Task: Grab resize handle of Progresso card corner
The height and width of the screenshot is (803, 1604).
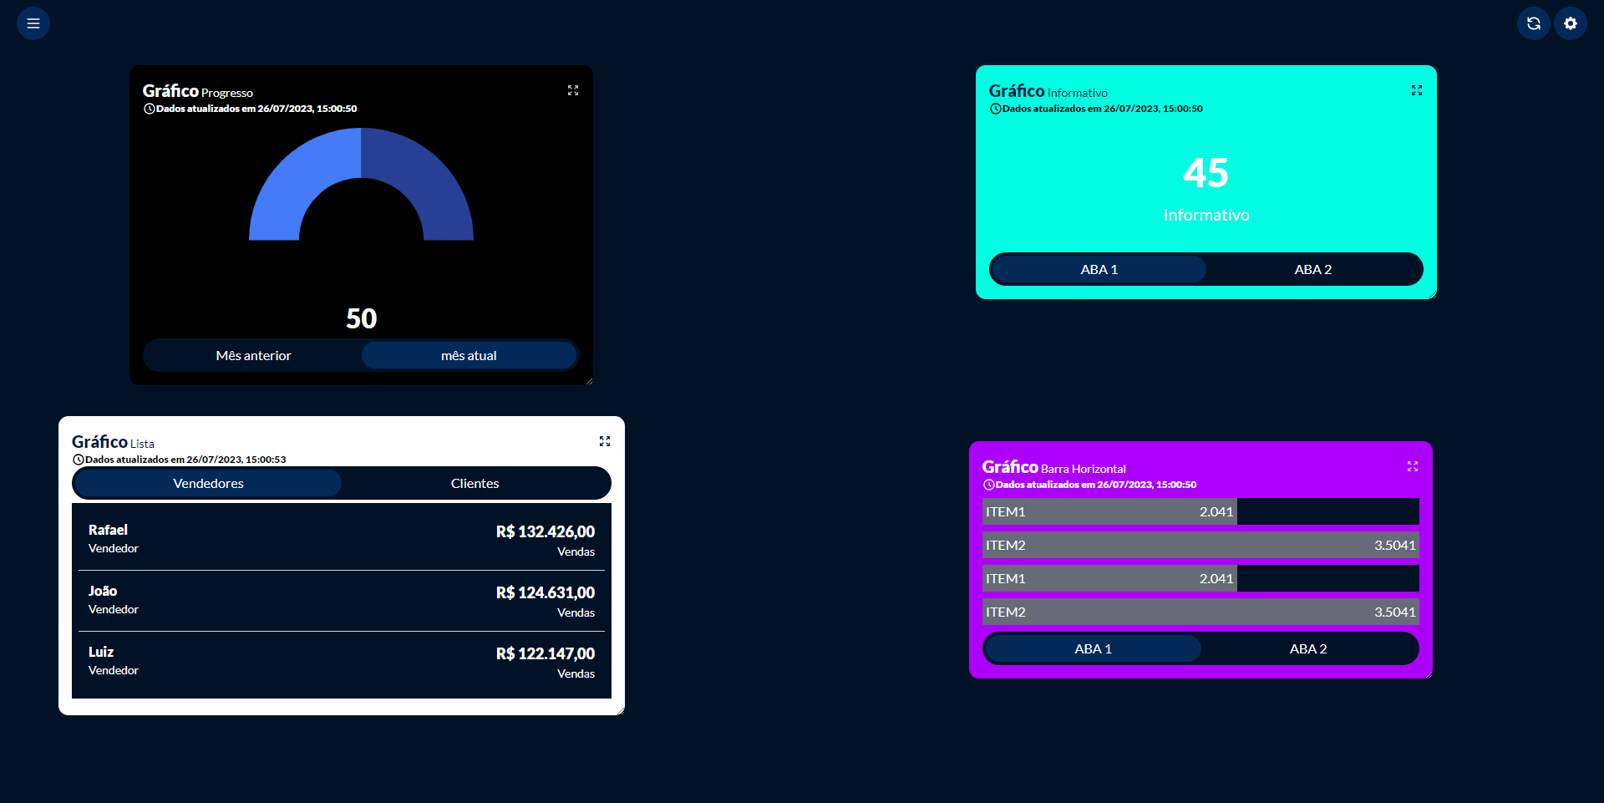Action: 589,381
